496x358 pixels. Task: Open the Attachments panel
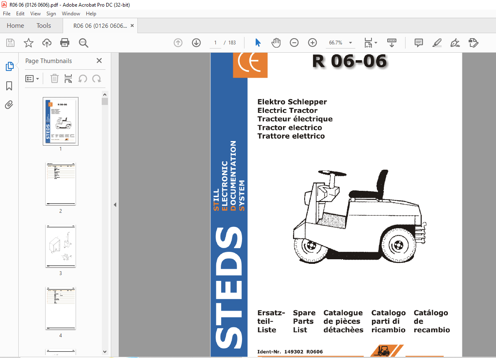pos(9,105)
